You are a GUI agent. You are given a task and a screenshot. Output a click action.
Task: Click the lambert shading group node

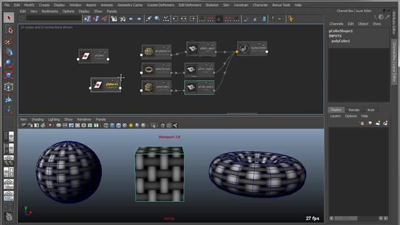252,48
